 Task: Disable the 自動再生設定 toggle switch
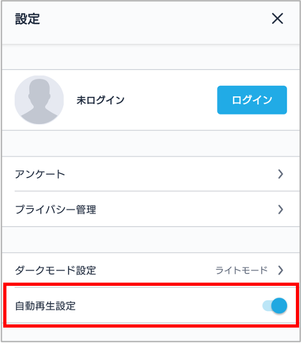tap(275, 306)
